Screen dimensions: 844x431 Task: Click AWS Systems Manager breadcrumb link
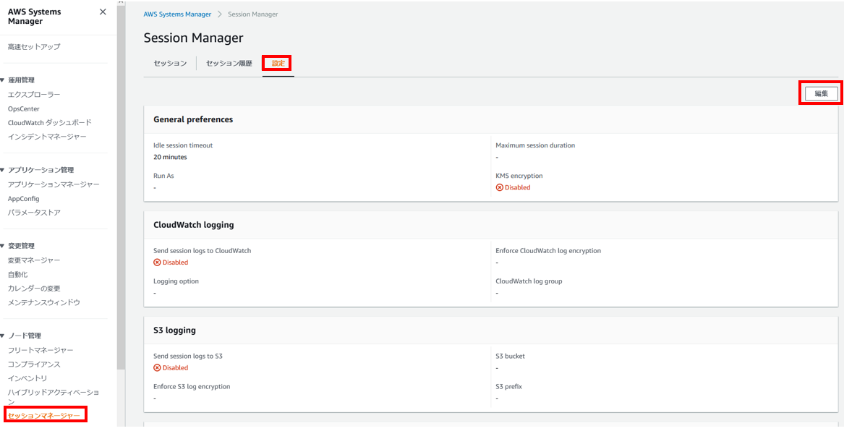click(x=177, y=14)
